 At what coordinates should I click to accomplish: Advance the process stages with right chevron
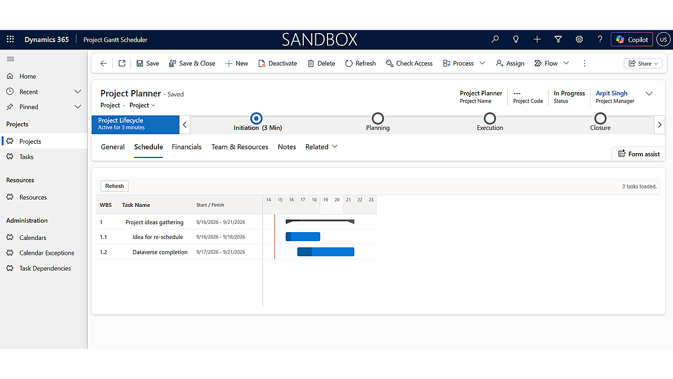(659, 125)
